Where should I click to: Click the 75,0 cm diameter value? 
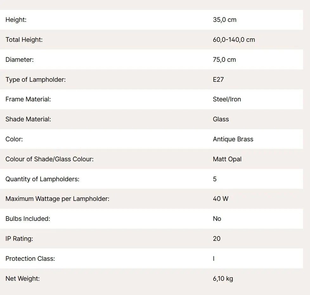point(224,60)
